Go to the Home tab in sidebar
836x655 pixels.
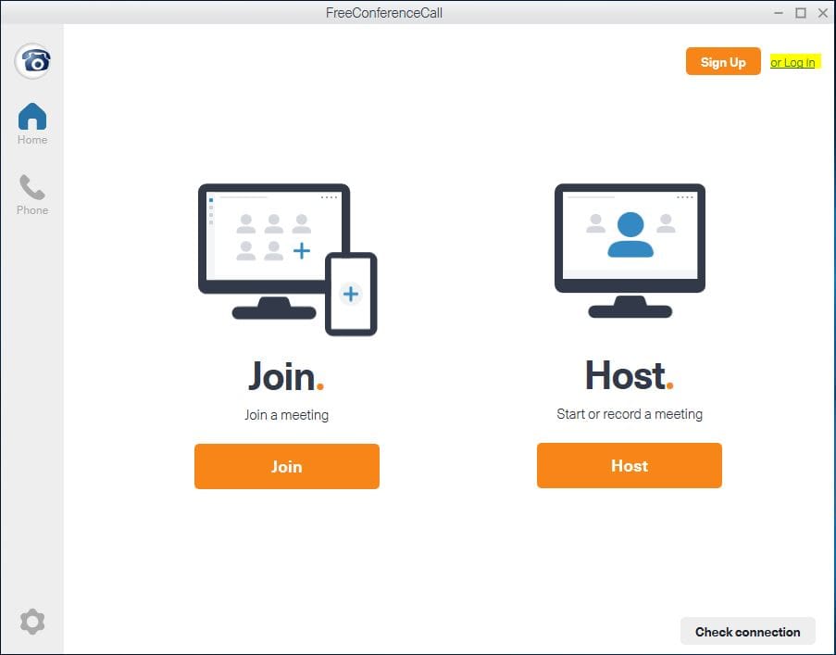point(32,124)
